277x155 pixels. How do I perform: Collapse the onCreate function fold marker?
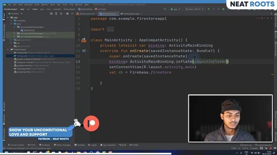click(90, 51)
